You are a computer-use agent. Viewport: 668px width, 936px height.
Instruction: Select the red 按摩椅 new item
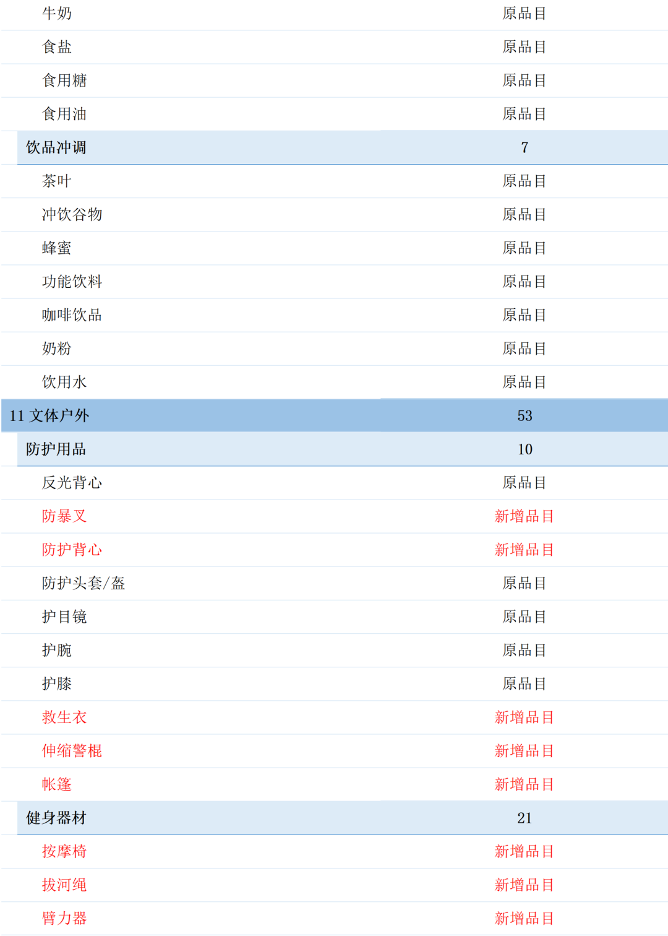(62, 852)
